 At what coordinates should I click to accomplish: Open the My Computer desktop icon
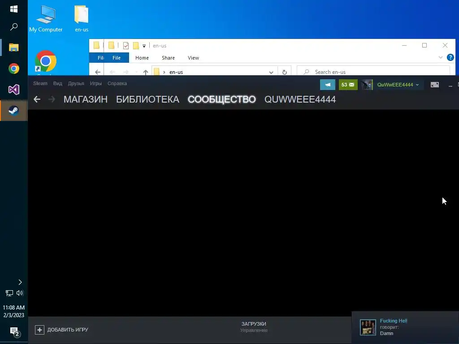[x=46, y=19]
